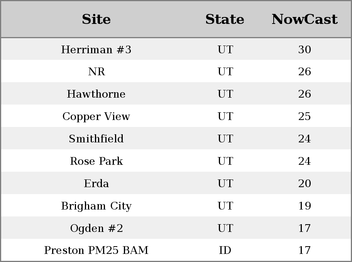Click the Ogden #2 site name
This screenshot has width=352, height=262.
click(x=96, y=228)
